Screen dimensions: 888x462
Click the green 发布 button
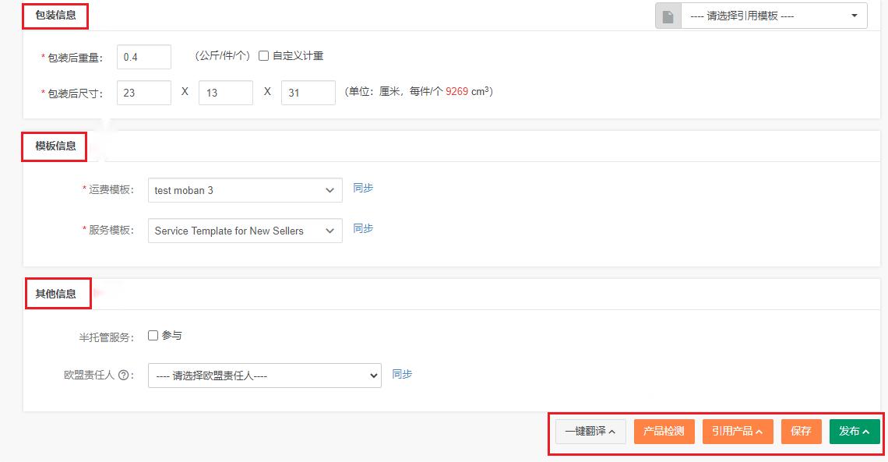coord(854,431)
